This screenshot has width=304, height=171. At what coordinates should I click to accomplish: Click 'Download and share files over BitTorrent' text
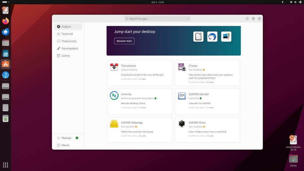pyautogui.click(x=142, y=75)
